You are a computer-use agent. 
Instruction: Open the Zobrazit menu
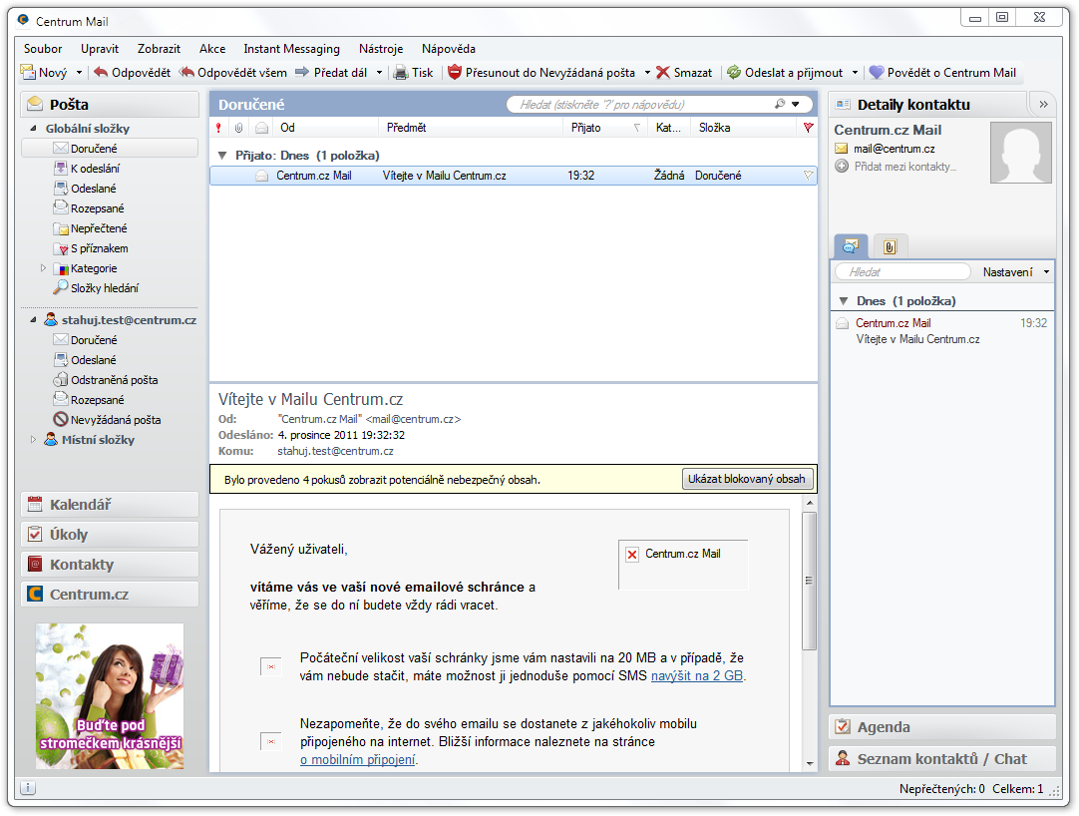159,49
